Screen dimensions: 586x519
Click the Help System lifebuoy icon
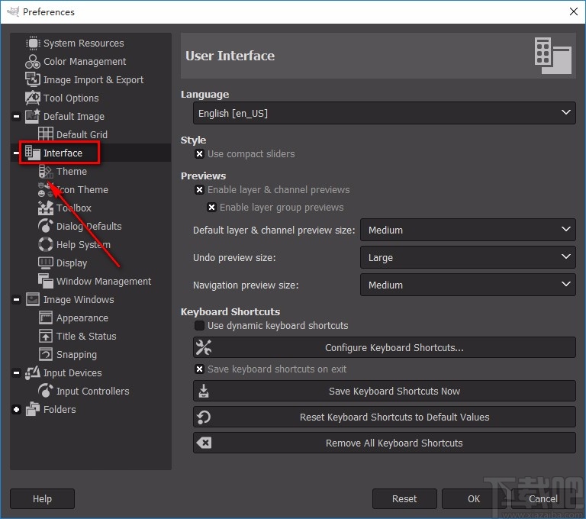pyautogui.click(x=45, y=245)
